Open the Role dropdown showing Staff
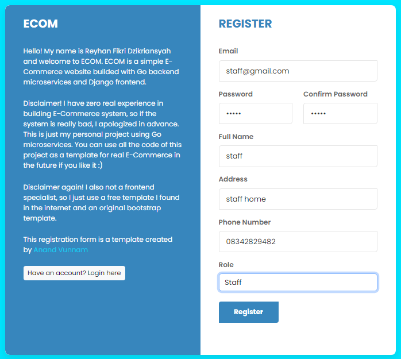The width and height of the screenshot is (401, 359). click(298, 283)
